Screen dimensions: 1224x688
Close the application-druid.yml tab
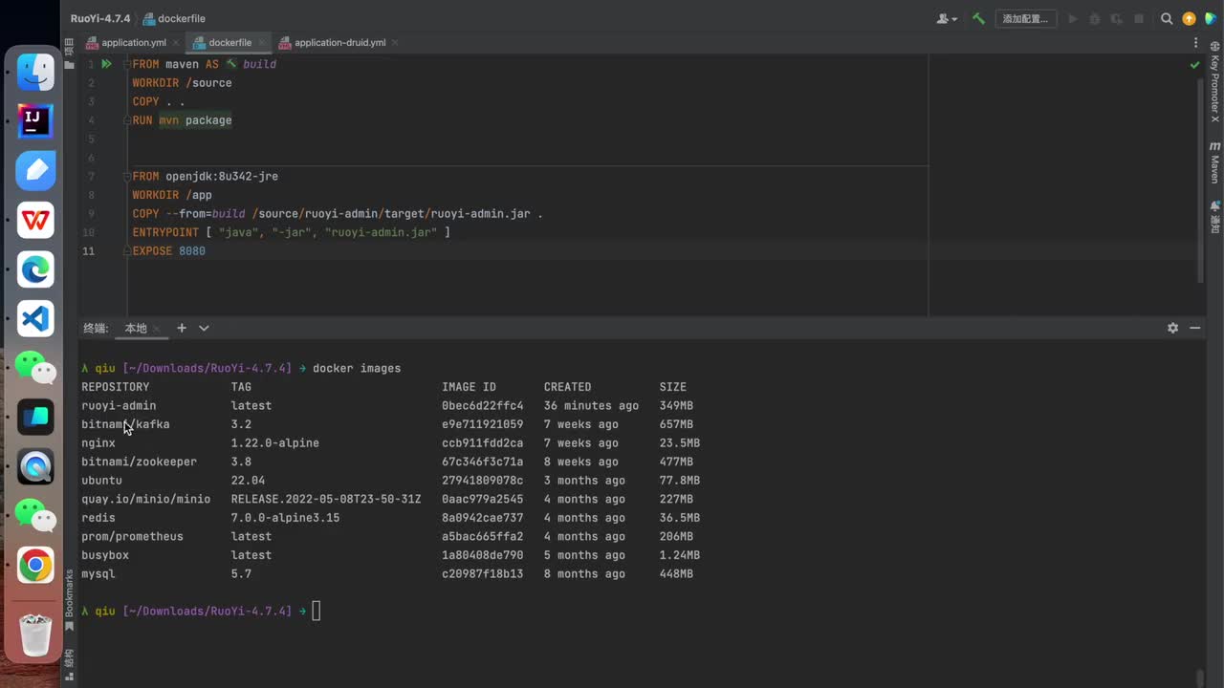pos(395,43)
